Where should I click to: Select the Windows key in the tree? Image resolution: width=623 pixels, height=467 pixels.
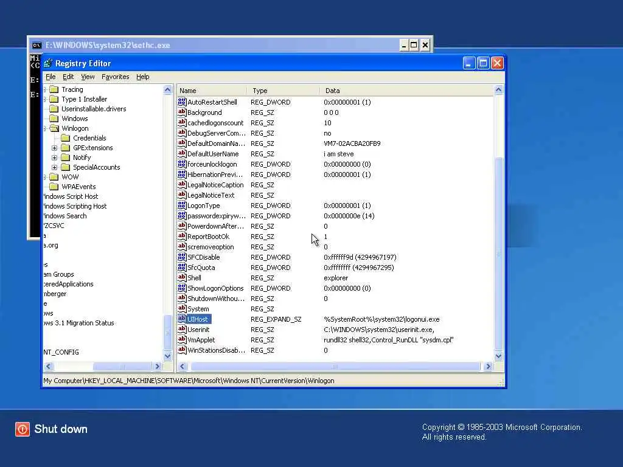(x=74, y=119)
